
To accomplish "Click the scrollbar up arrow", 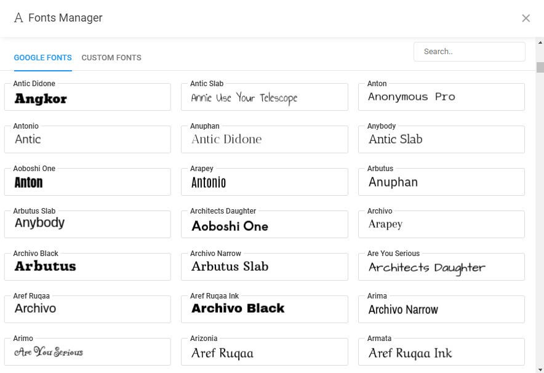I will [540, 42].
